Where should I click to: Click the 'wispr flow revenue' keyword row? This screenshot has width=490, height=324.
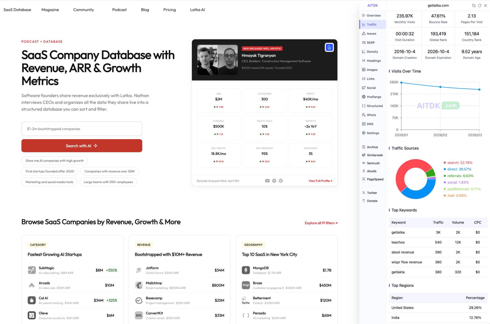pyautogui.click(x=438, y=262)
